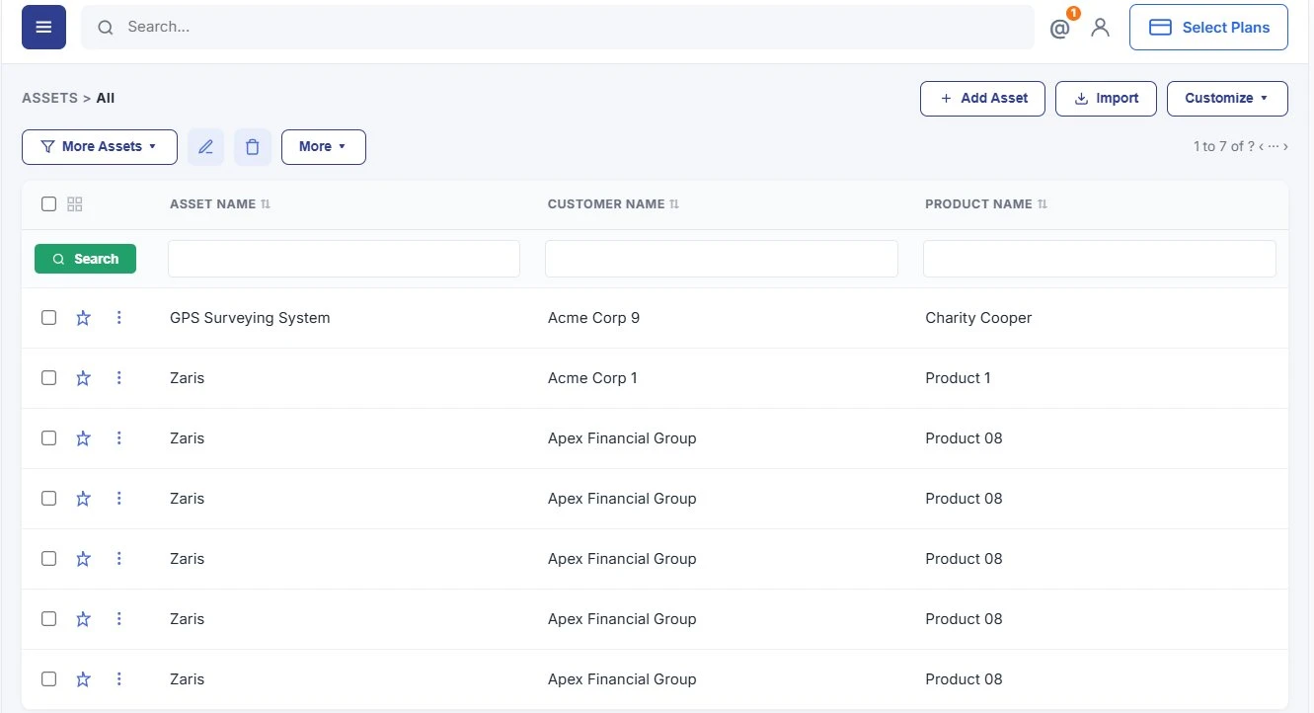Click the green Search button
The width and height of the screenshot is (1314, 713).
point(85,259)
